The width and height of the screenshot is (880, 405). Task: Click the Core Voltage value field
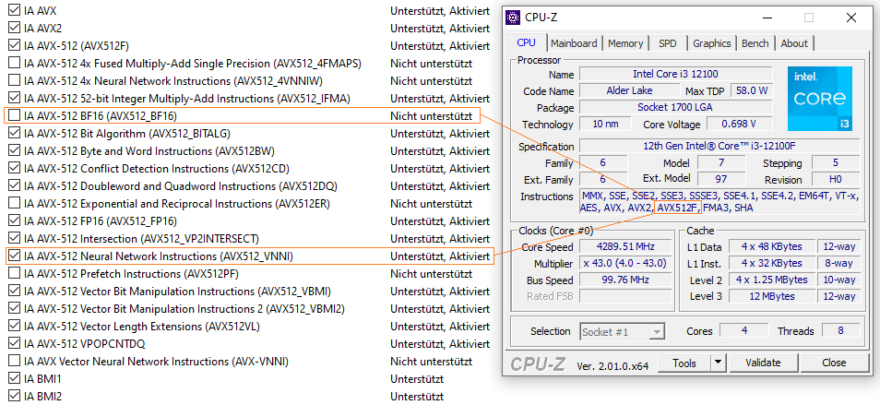739,124
